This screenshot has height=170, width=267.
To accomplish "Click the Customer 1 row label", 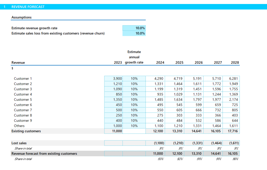I will point(23,79).
